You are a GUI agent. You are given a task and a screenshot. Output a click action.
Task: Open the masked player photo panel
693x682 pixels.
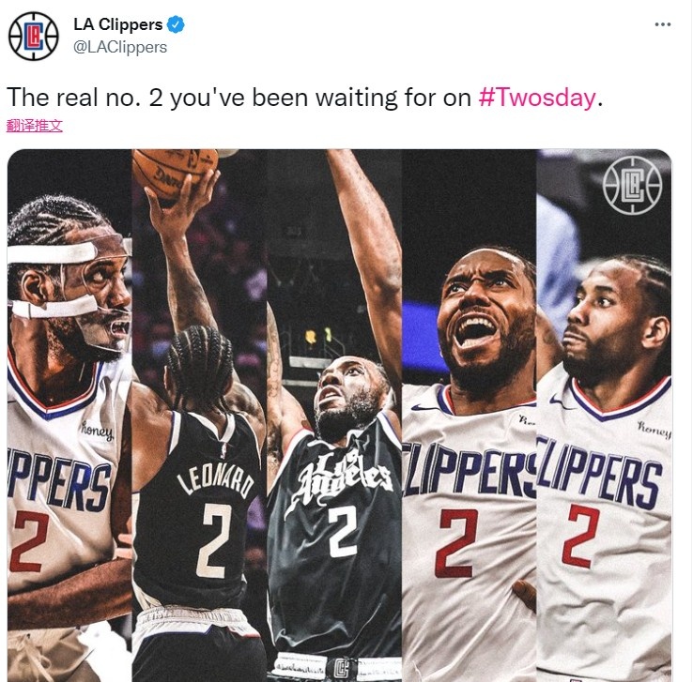(x=69, y=415)
